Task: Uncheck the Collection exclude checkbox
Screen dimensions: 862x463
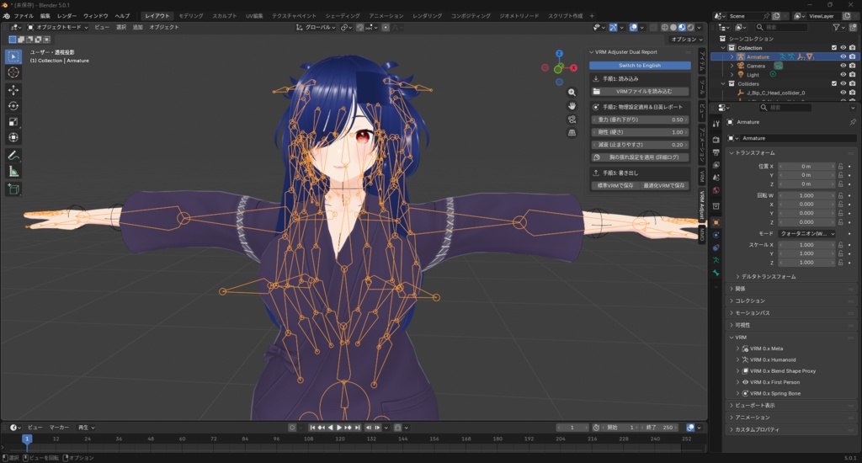Action: pos(834,48)
